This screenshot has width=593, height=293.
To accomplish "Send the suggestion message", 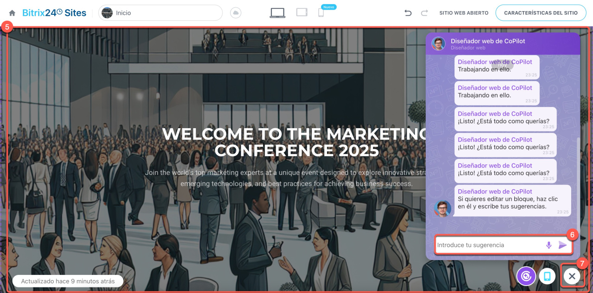I will (562, 245).
